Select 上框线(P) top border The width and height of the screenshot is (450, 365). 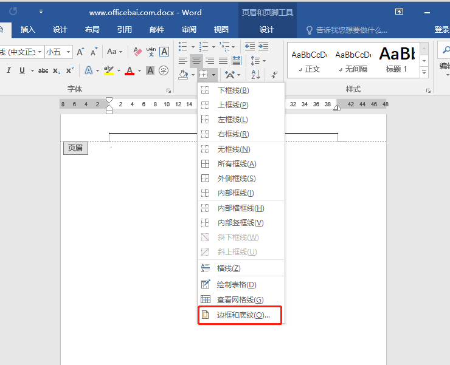click(x=241, y=105)
